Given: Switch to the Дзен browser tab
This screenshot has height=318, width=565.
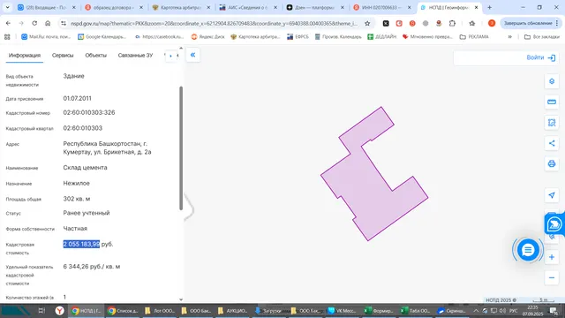Looking at the screenshot, I should click(x=315, y=8).
